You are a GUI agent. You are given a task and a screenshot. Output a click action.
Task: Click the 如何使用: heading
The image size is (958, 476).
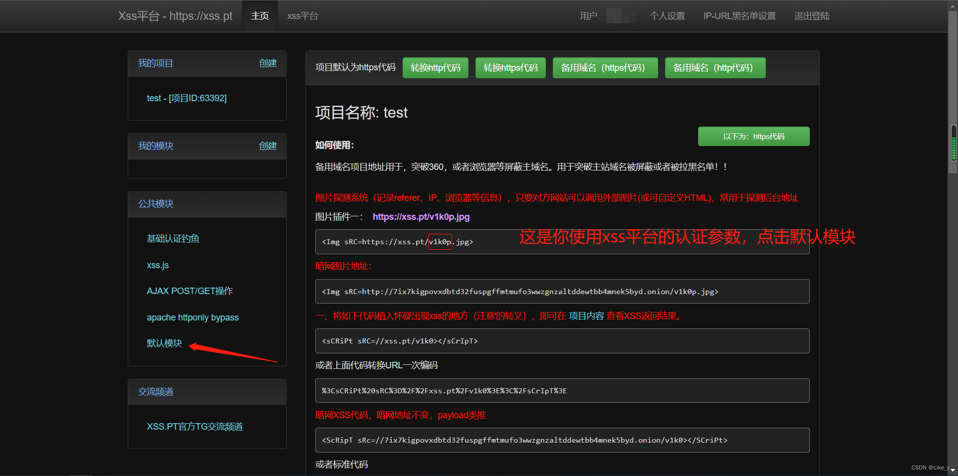[x=334, y=145]
